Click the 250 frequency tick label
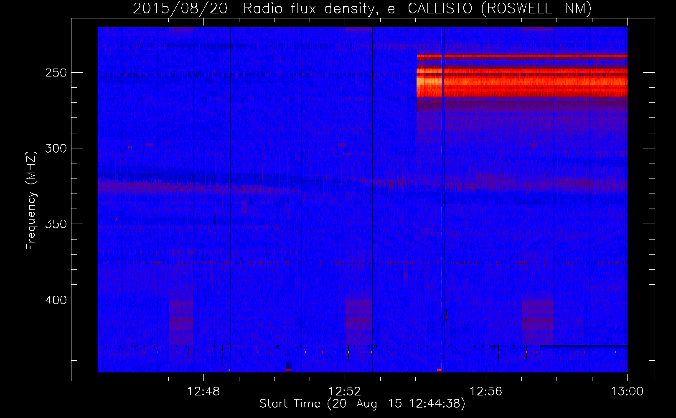Screen dimensions: 676x418 point(56,73)
